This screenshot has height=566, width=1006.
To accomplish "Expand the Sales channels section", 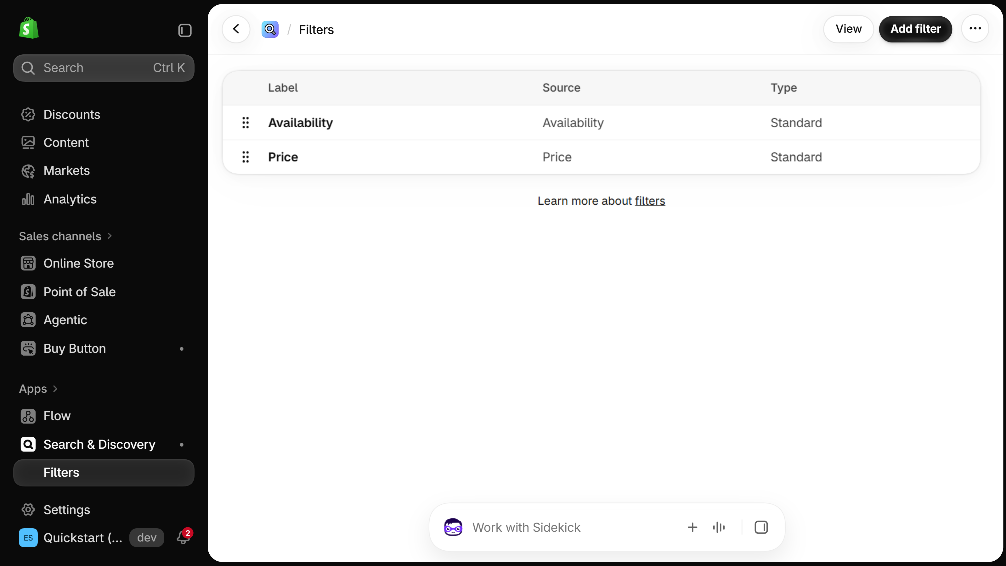I will [65, 236].
